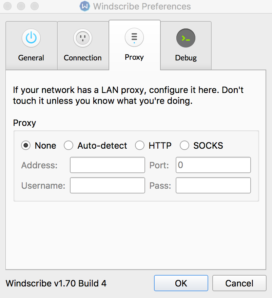The height and width of the screenshot is (298, 272).
Task: Focus the Username input field
Action: [108, 186]
